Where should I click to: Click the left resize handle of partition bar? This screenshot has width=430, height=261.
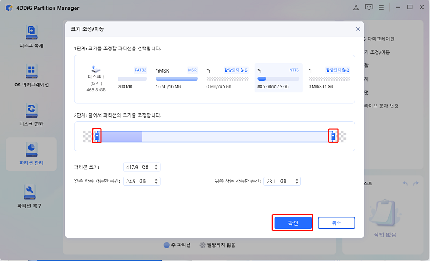(x=97, y=136)
